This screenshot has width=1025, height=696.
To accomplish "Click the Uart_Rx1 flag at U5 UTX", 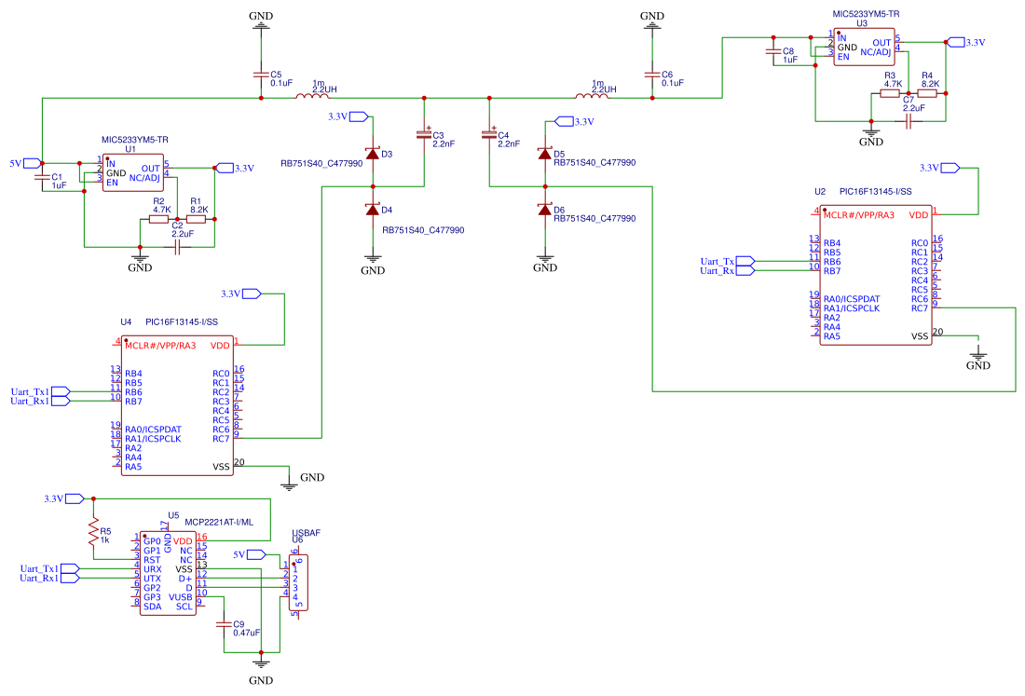I will 69,579.
